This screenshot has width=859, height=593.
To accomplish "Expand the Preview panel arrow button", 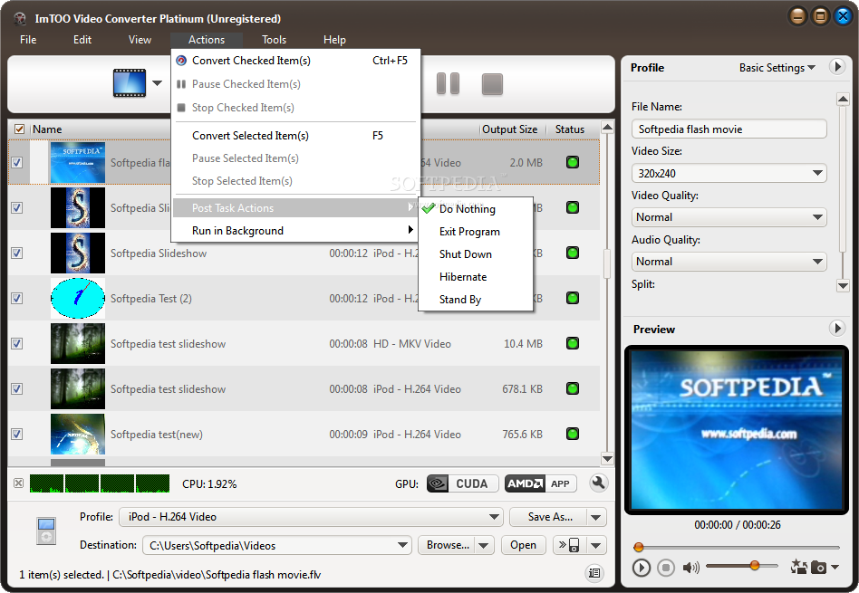I will [836, 328].
